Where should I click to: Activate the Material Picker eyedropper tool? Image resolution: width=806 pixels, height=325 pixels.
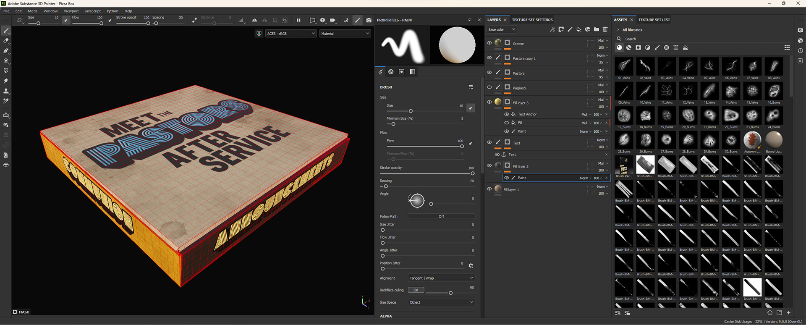pos(6,101)
